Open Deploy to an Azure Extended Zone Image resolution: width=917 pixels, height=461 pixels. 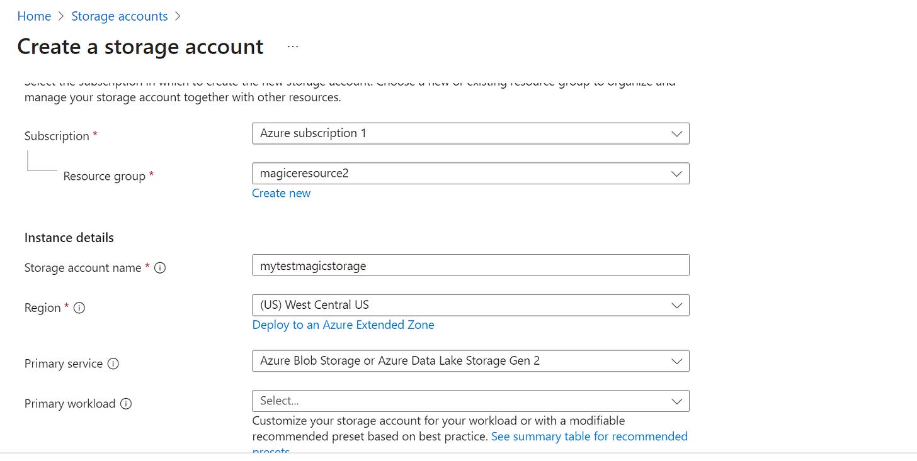[343, 325]
